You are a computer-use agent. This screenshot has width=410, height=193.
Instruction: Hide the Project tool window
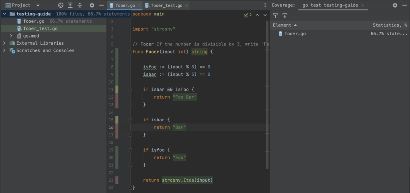point(102,5)
